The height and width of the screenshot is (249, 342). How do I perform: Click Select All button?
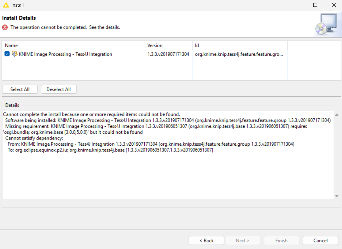click(x=20, y=89)
